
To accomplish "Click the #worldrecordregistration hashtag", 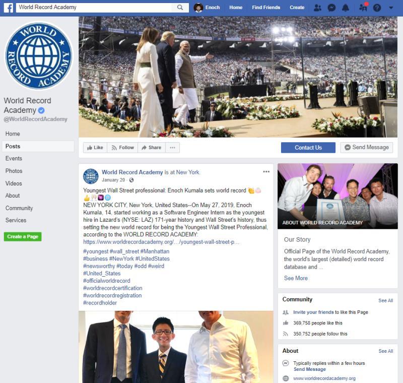I will [x=112, y=296].
